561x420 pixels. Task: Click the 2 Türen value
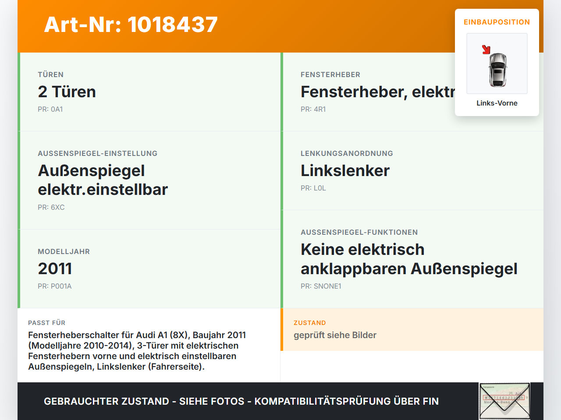pyautogui.click(x=67, y=92)
